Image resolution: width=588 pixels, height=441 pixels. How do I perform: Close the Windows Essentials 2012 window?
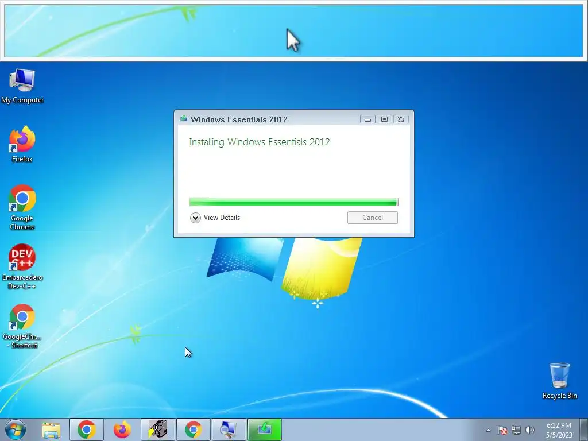tap(401, 119)
